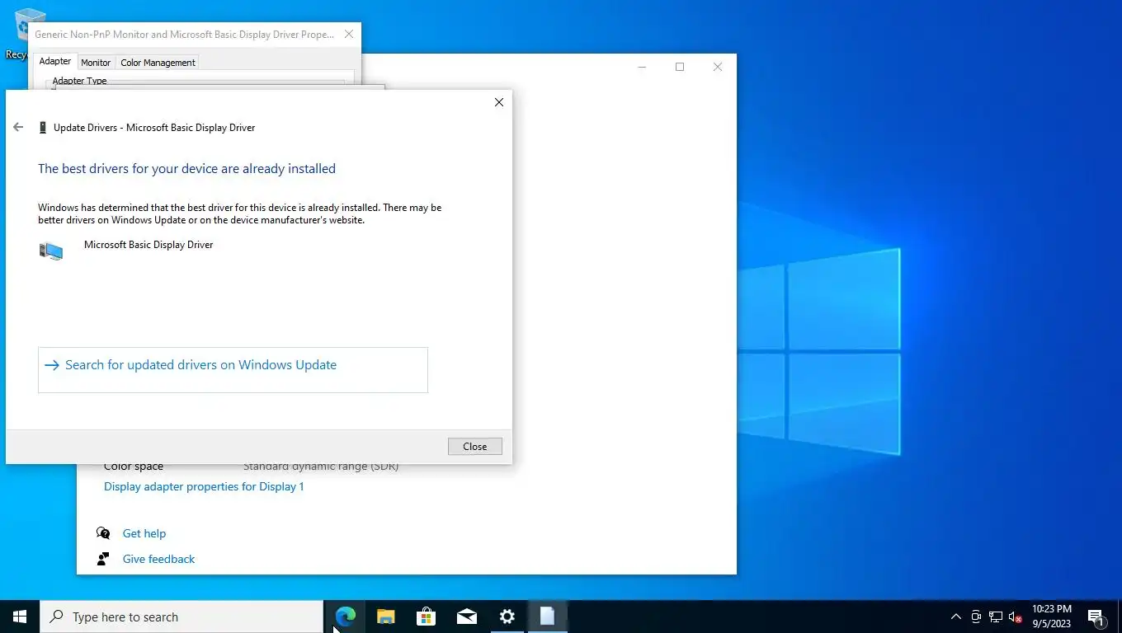
Task: Click the Microsoft Basic Display Driver device icon
Action: point(51,251)
